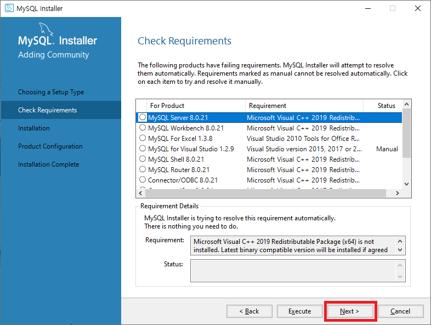Click the Status box scroll up arrow
This screenshot has width=431, height=325.
click(x=400, y=265)
